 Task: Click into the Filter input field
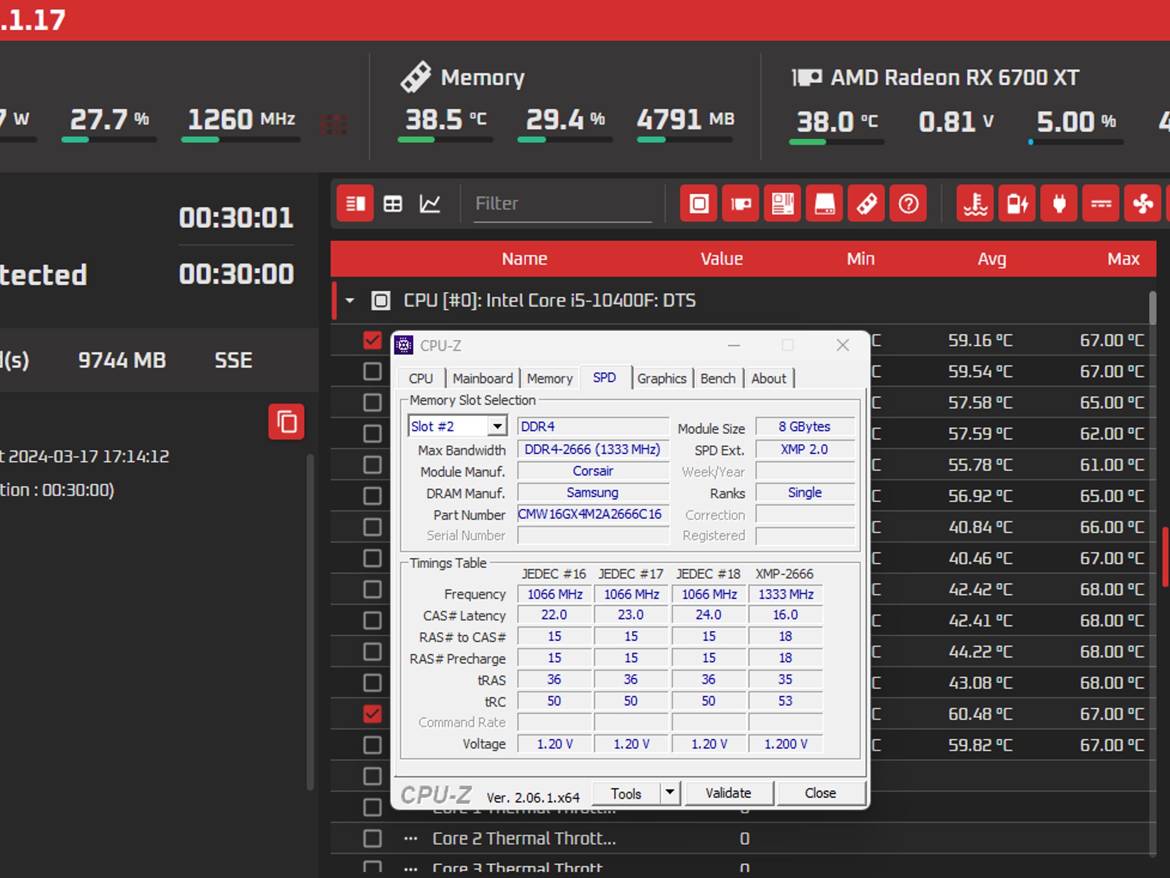[563, 204]
